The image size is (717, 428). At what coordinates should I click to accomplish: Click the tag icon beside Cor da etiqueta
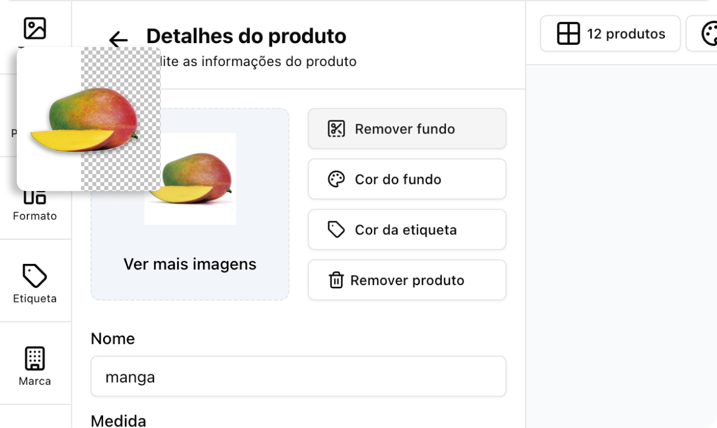336,230
